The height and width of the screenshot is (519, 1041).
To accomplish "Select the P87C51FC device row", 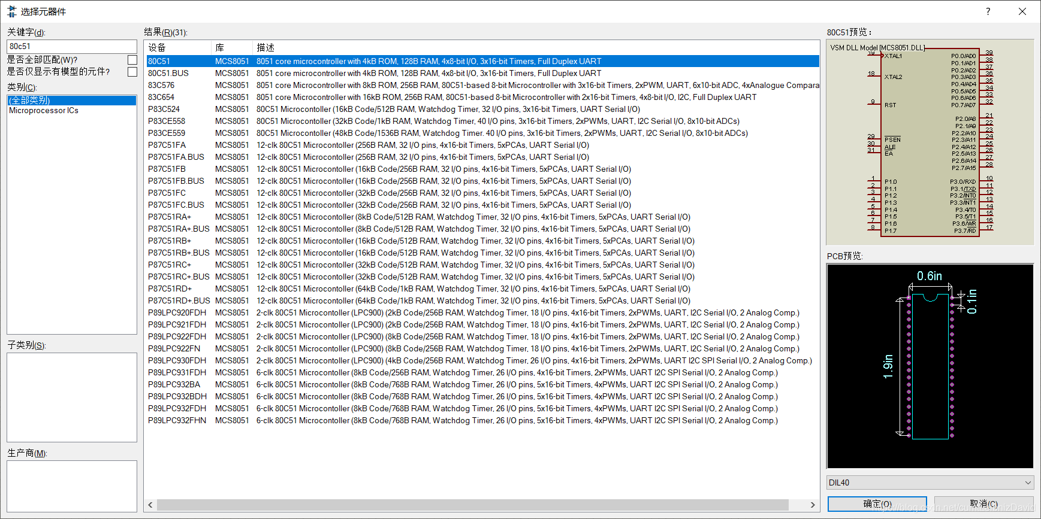I will point(482,193).
